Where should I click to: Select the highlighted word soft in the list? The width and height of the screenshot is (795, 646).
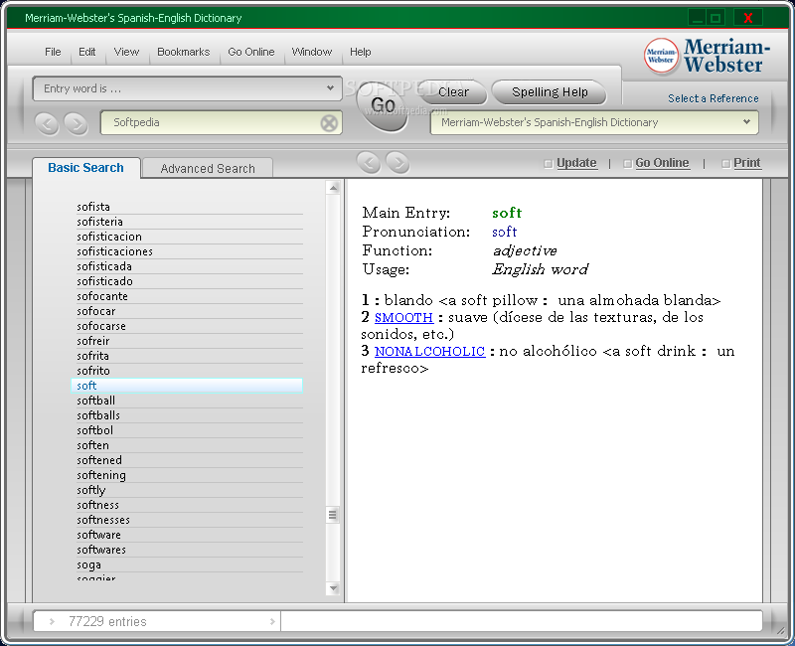[x=187, y=386]
